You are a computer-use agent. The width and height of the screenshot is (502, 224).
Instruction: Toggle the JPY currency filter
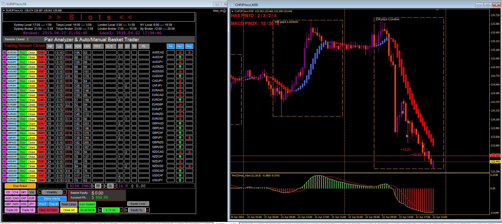32,204
